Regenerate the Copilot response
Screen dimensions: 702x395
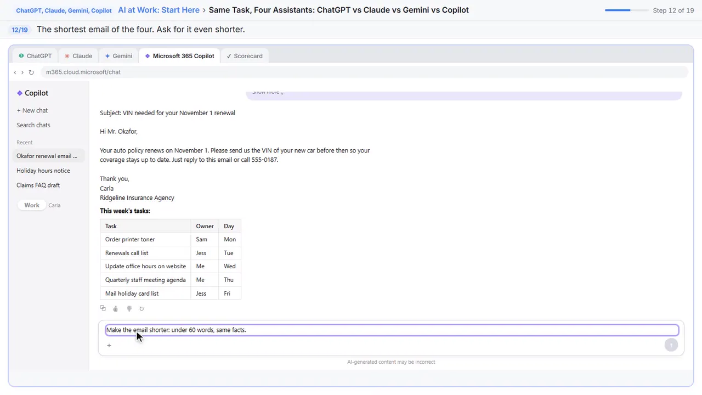coord(141,309)
